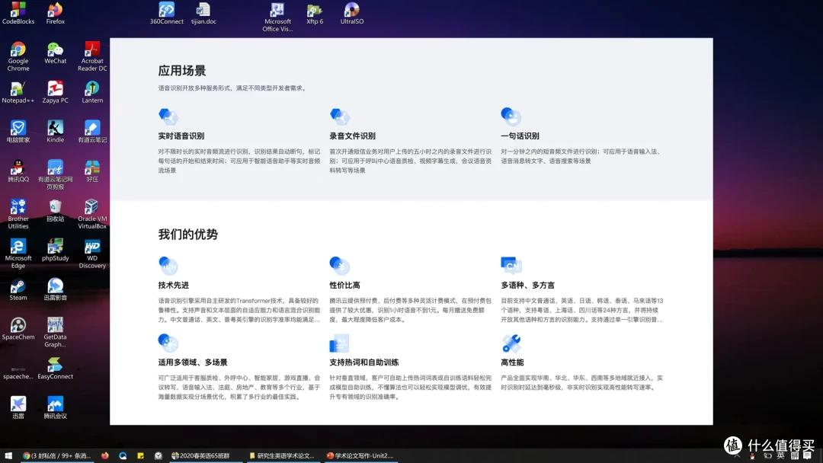
Task: Switch to the 研究生英语学术论文 taskbar window
Action: click(x=282, y=455)
